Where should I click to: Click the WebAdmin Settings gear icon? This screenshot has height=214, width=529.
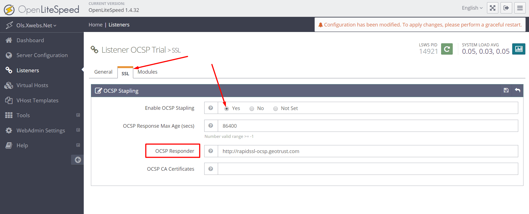[x=9, y=130]
